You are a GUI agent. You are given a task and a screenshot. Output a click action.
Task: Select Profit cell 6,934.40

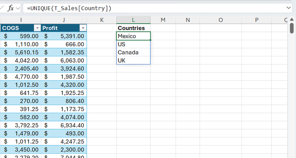[x=64, y=125]
